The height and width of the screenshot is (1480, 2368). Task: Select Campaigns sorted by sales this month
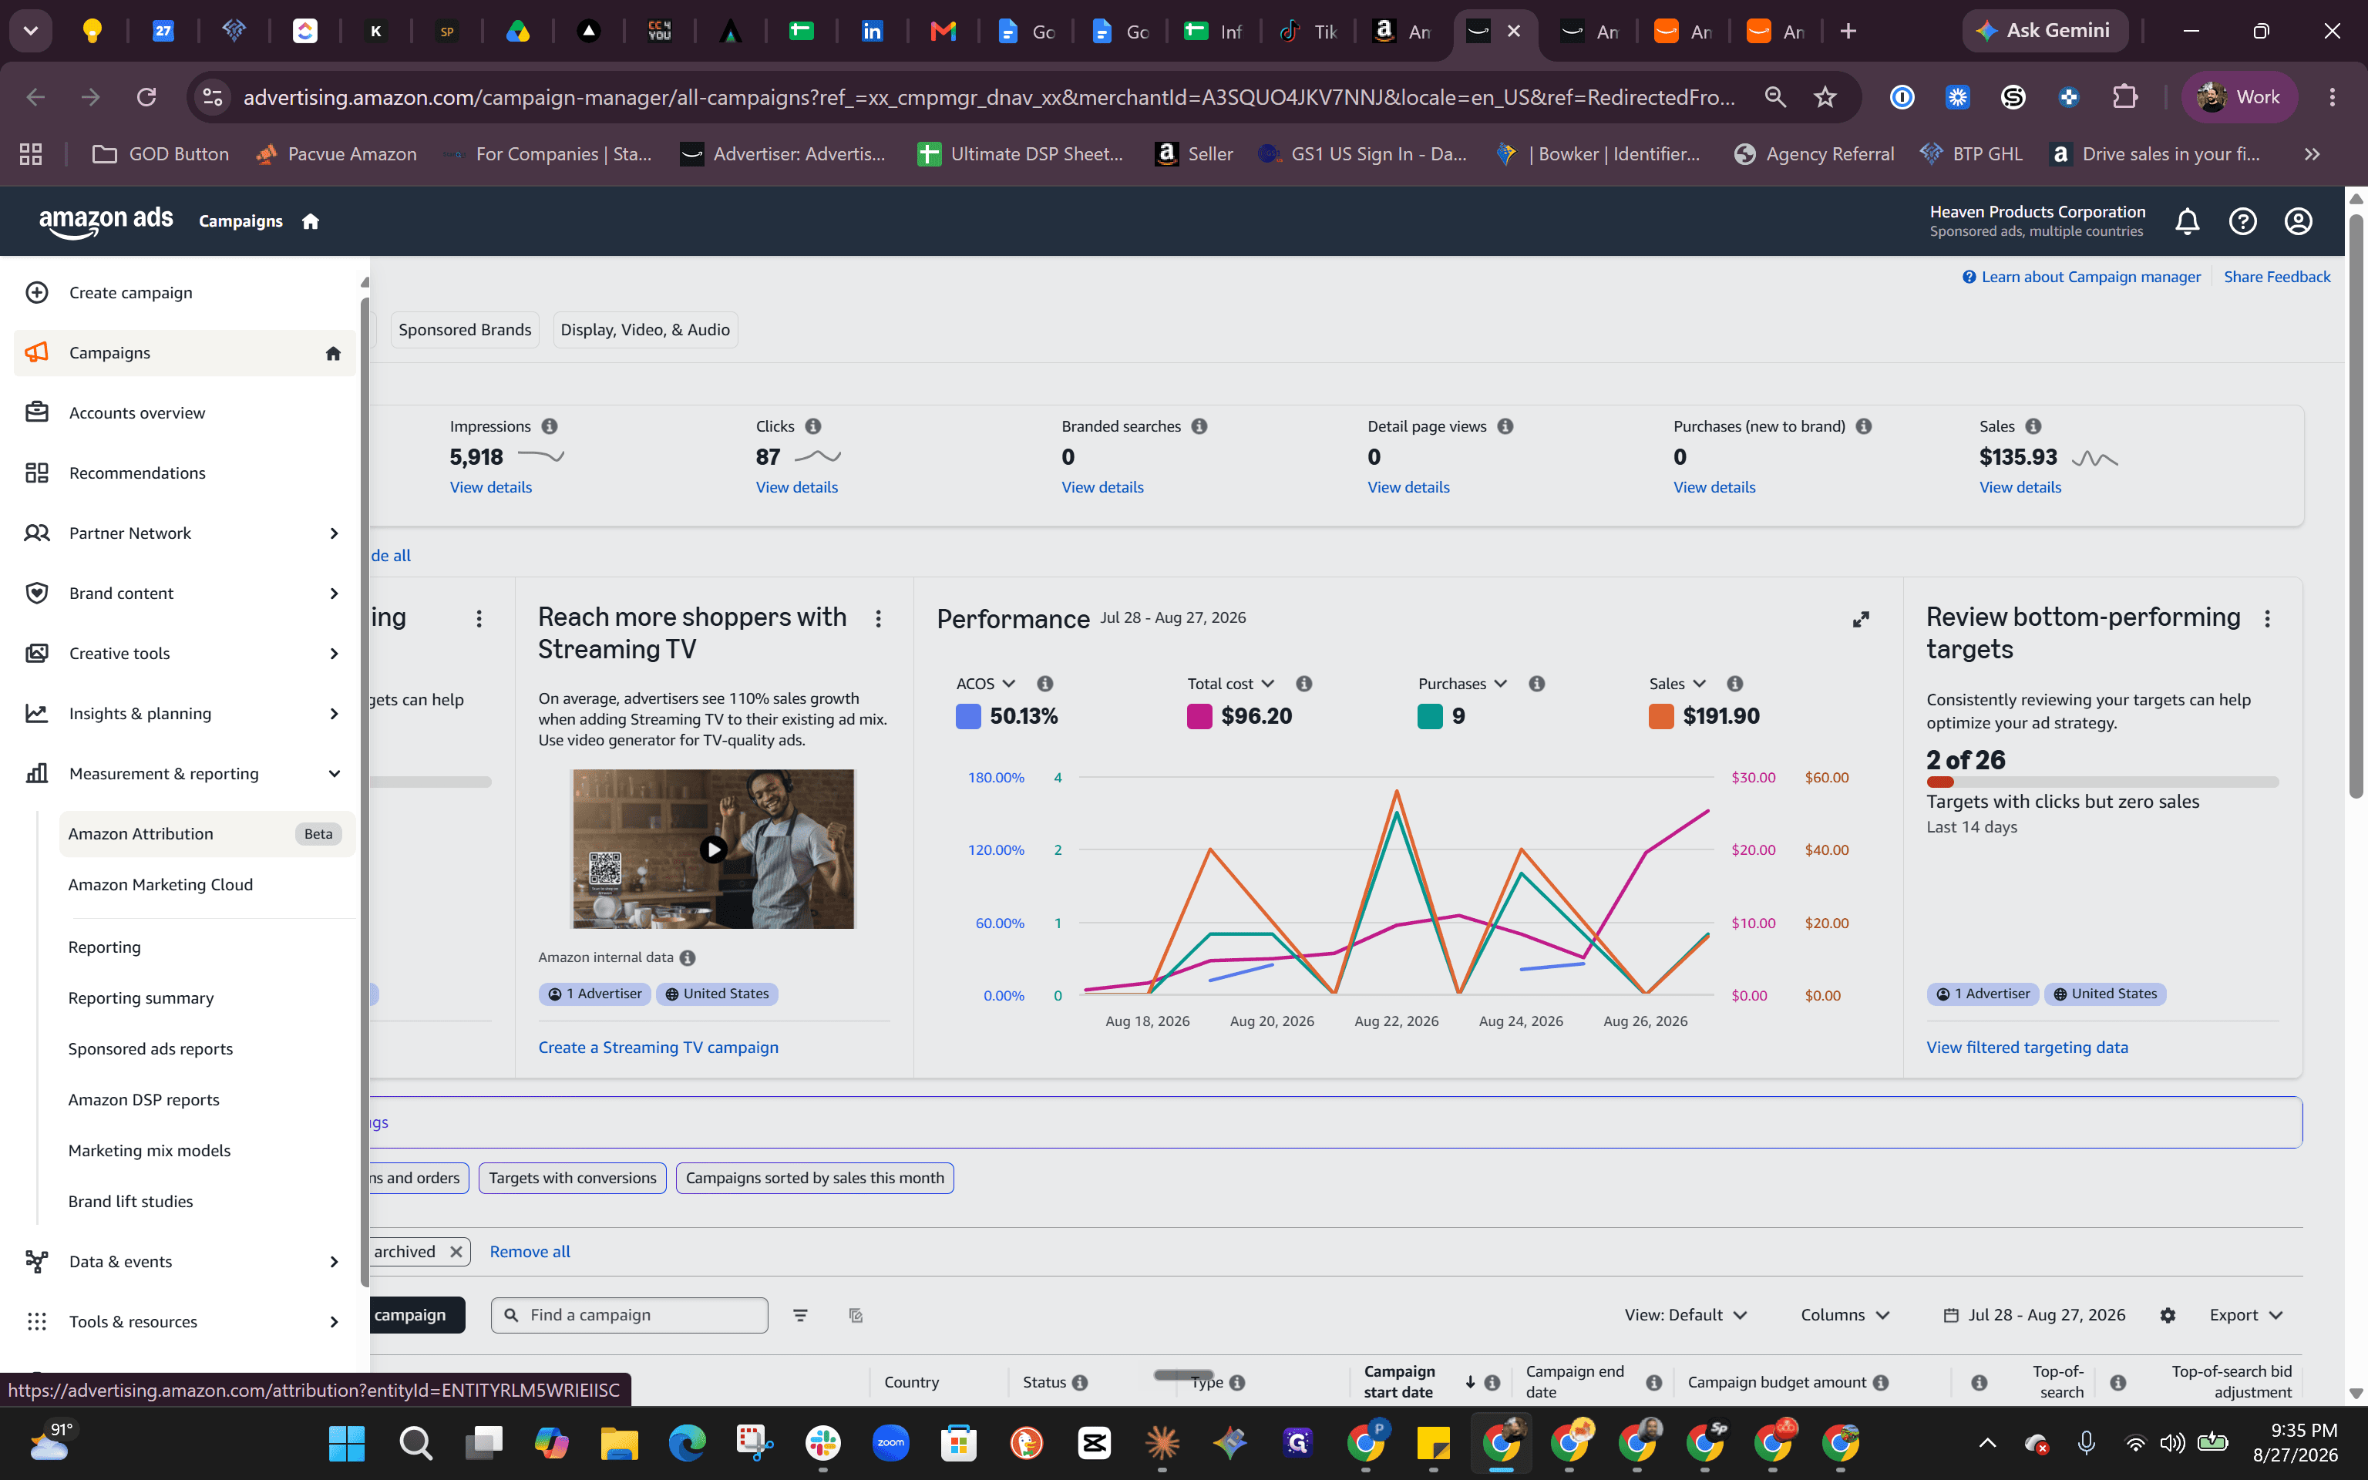pos(814,1178)
